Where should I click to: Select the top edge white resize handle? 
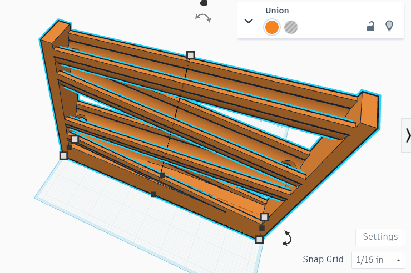pyautogui.click(x=191, y=55)
